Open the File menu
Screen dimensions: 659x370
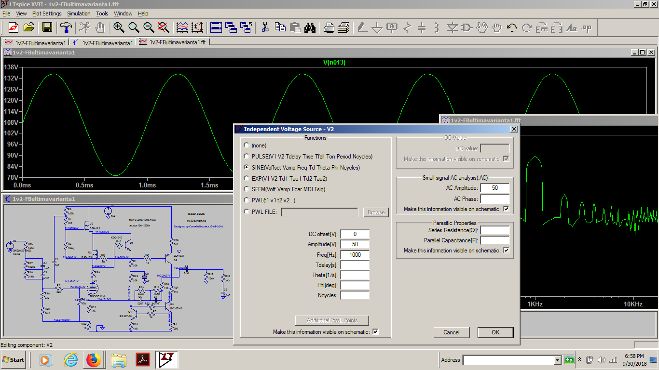pyautogui.click(x=6, y=13)
